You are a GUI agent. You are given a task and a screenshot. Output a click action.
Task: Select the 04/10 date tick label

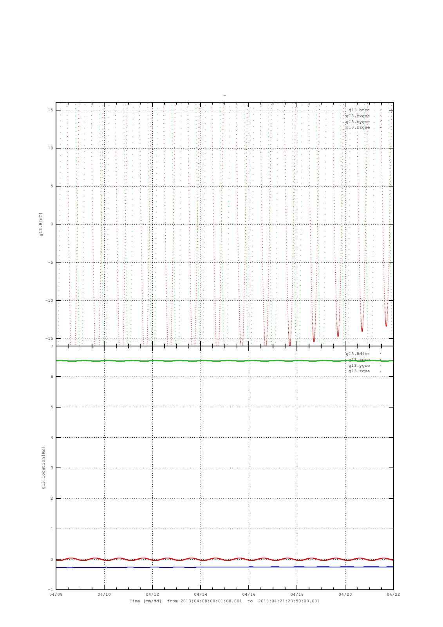pos(104,594)
